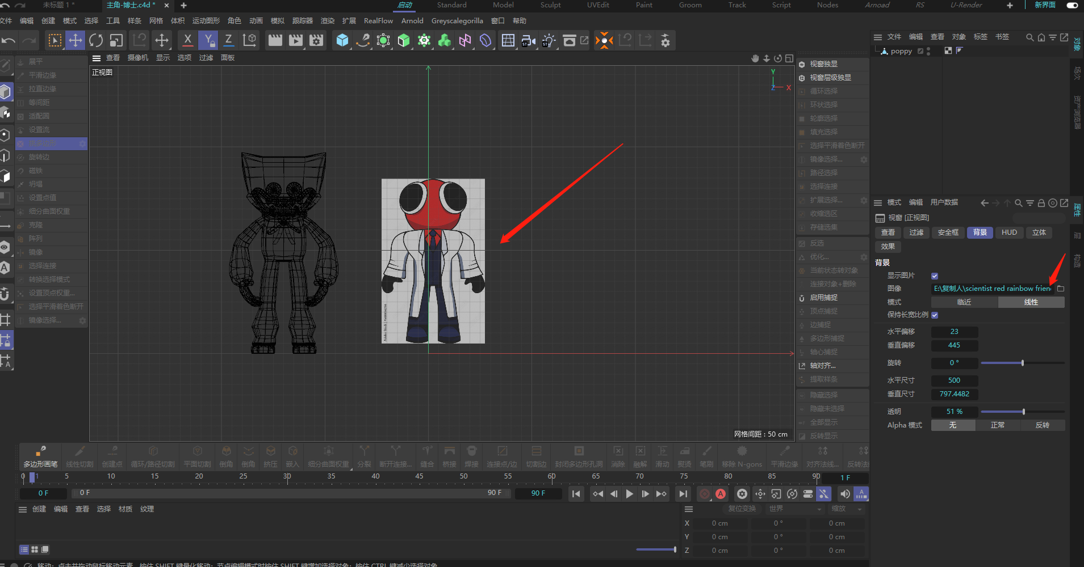Toggle X-axis lock in toolbar
Screen dimensions: 1084x567
point(187,40)
